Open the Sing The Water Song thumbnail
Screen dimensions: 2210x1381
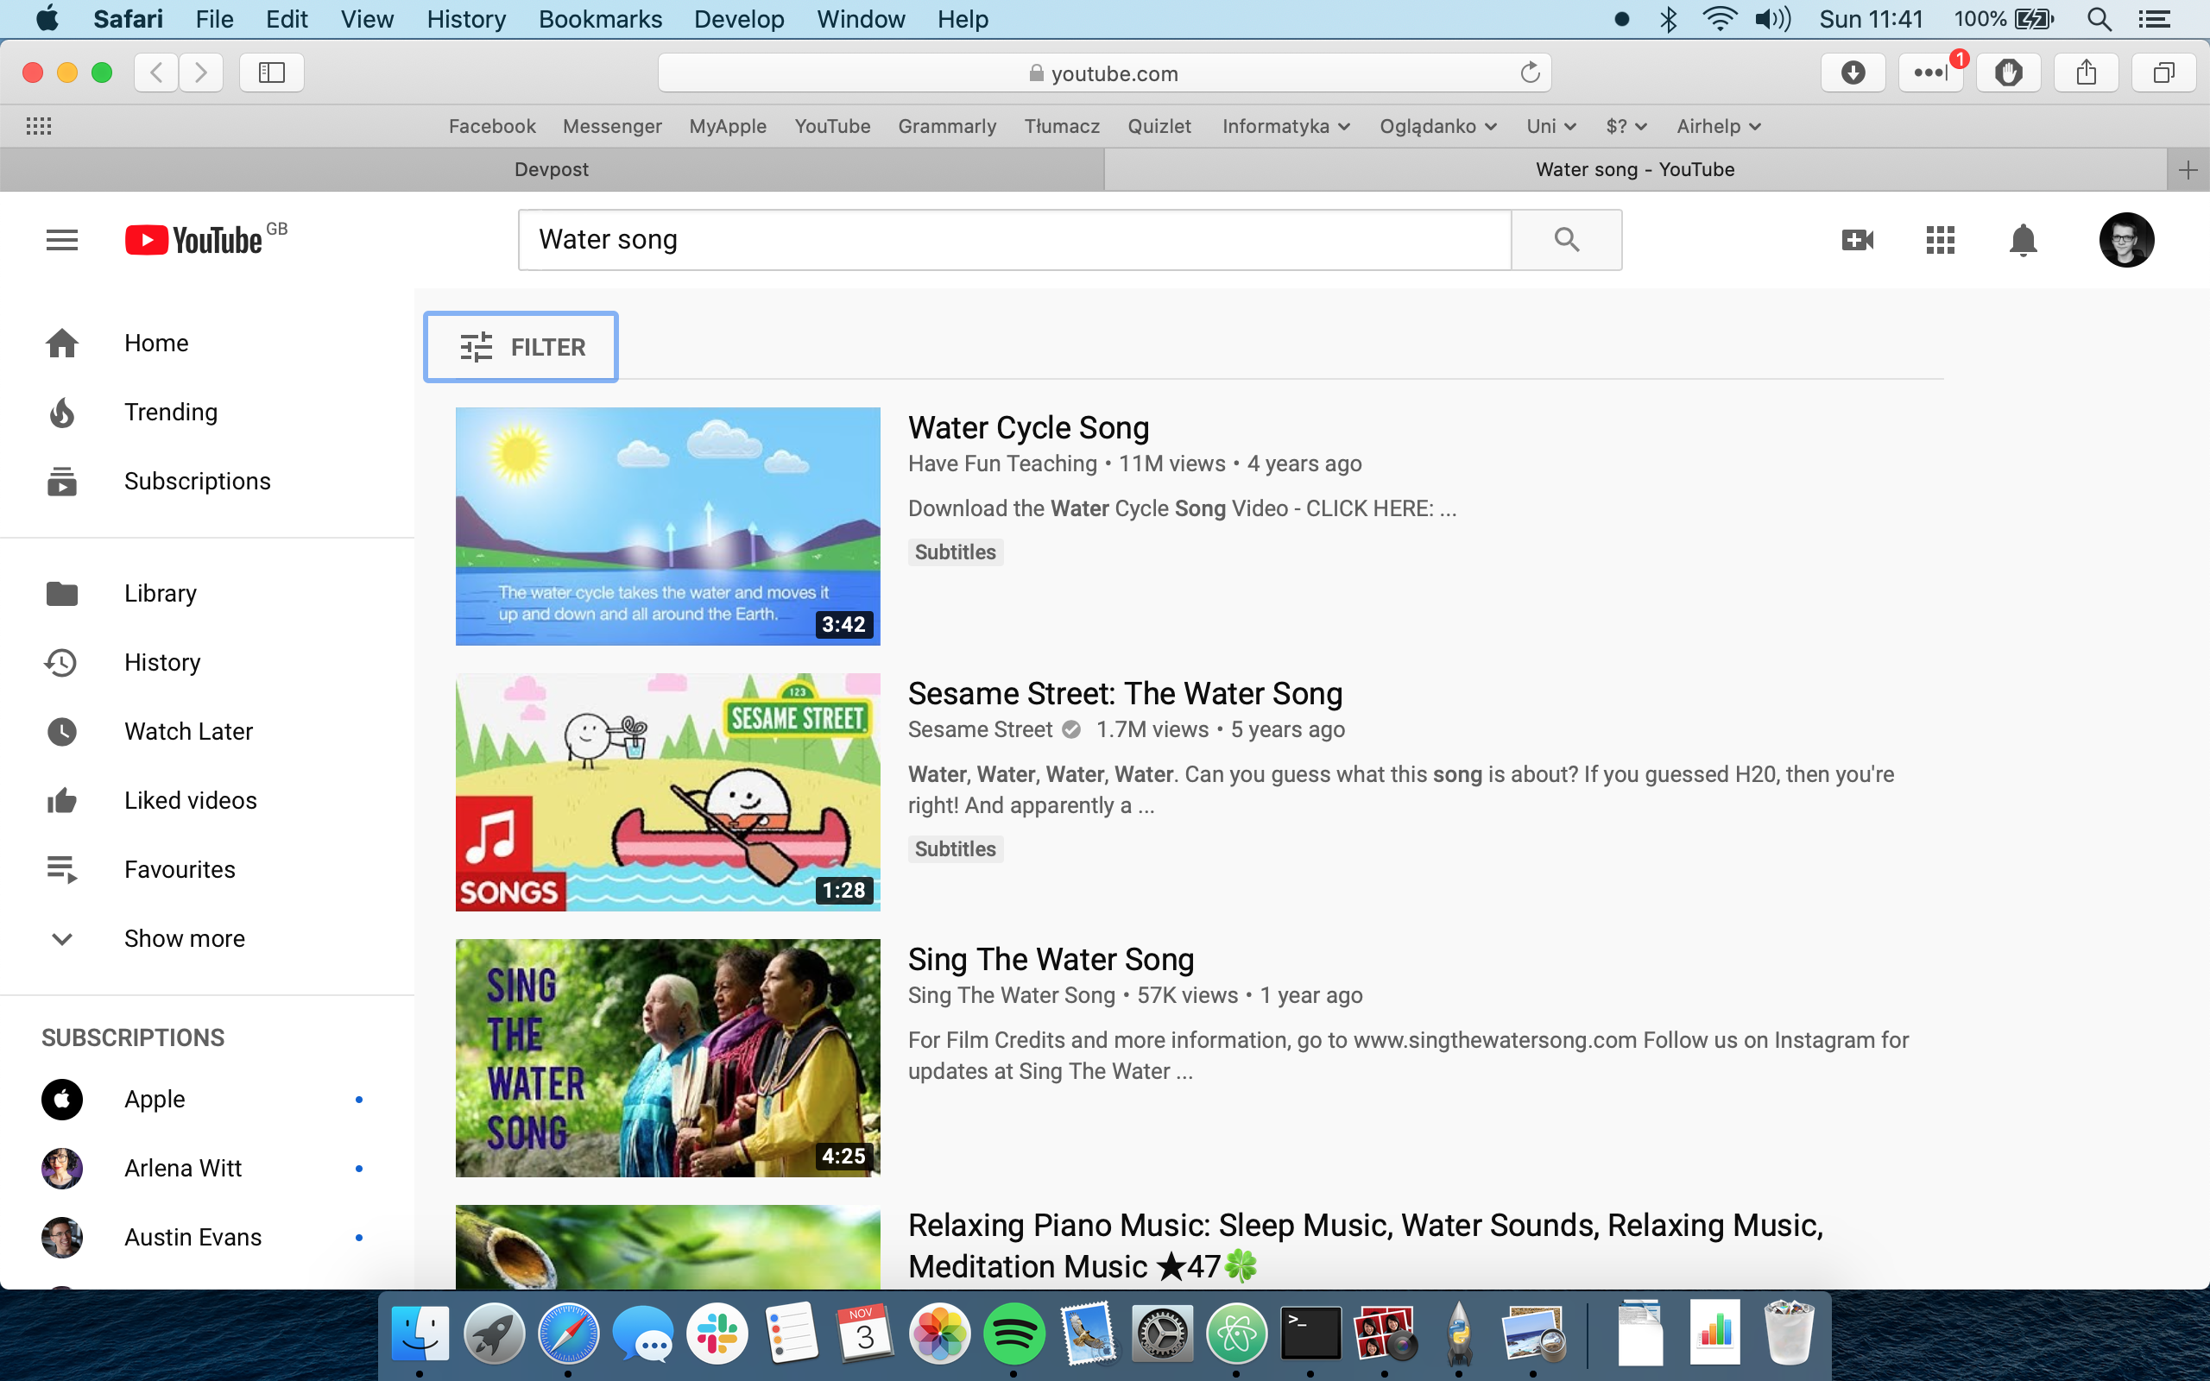[667, 1057]
